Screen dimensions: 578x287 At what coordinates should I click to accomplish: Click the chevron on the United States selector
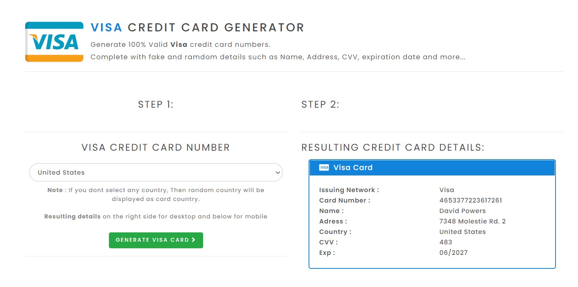(x=278, y=172)
